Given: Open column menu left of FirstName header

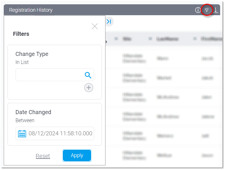Looking at the screenshot, I should [195, 39].
